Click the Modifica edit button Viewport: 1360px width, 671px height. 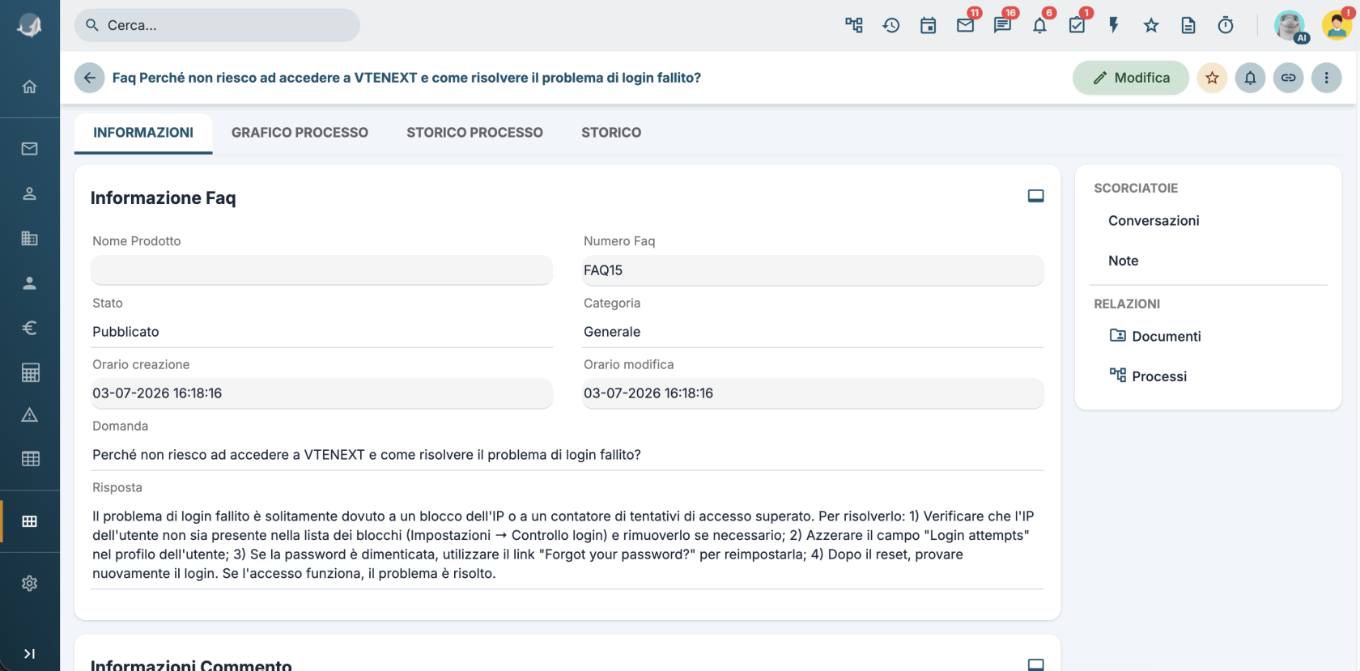point(1131,78)
